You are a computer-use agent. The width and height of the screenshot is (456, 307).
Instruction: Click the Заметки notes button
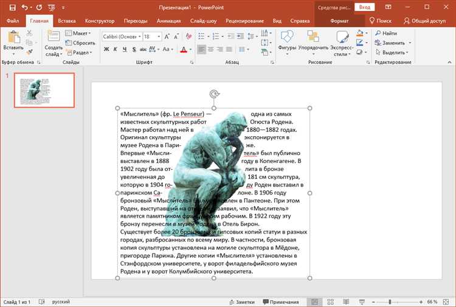[x=241, y=302]
